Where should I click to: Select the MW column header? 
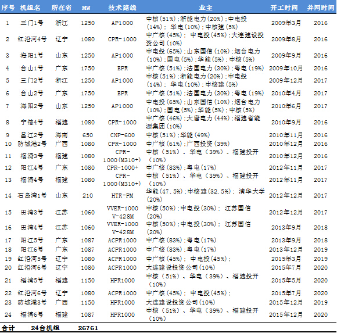tap(86, 8)
